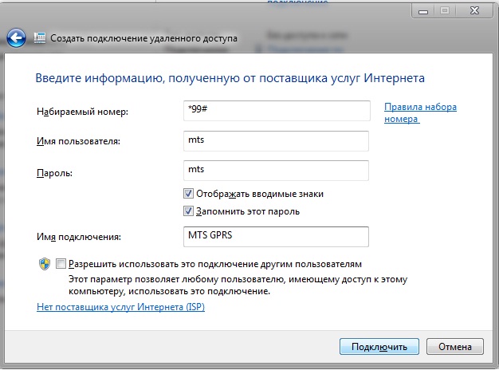Click the 'Имя подключения:' label
The height and width of the screenshot is (370, 499).
79,237
